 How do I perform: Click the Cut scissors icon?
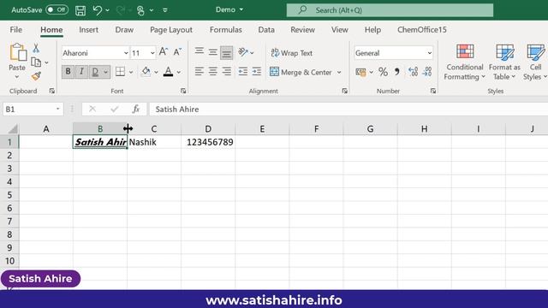click(36, 48)
